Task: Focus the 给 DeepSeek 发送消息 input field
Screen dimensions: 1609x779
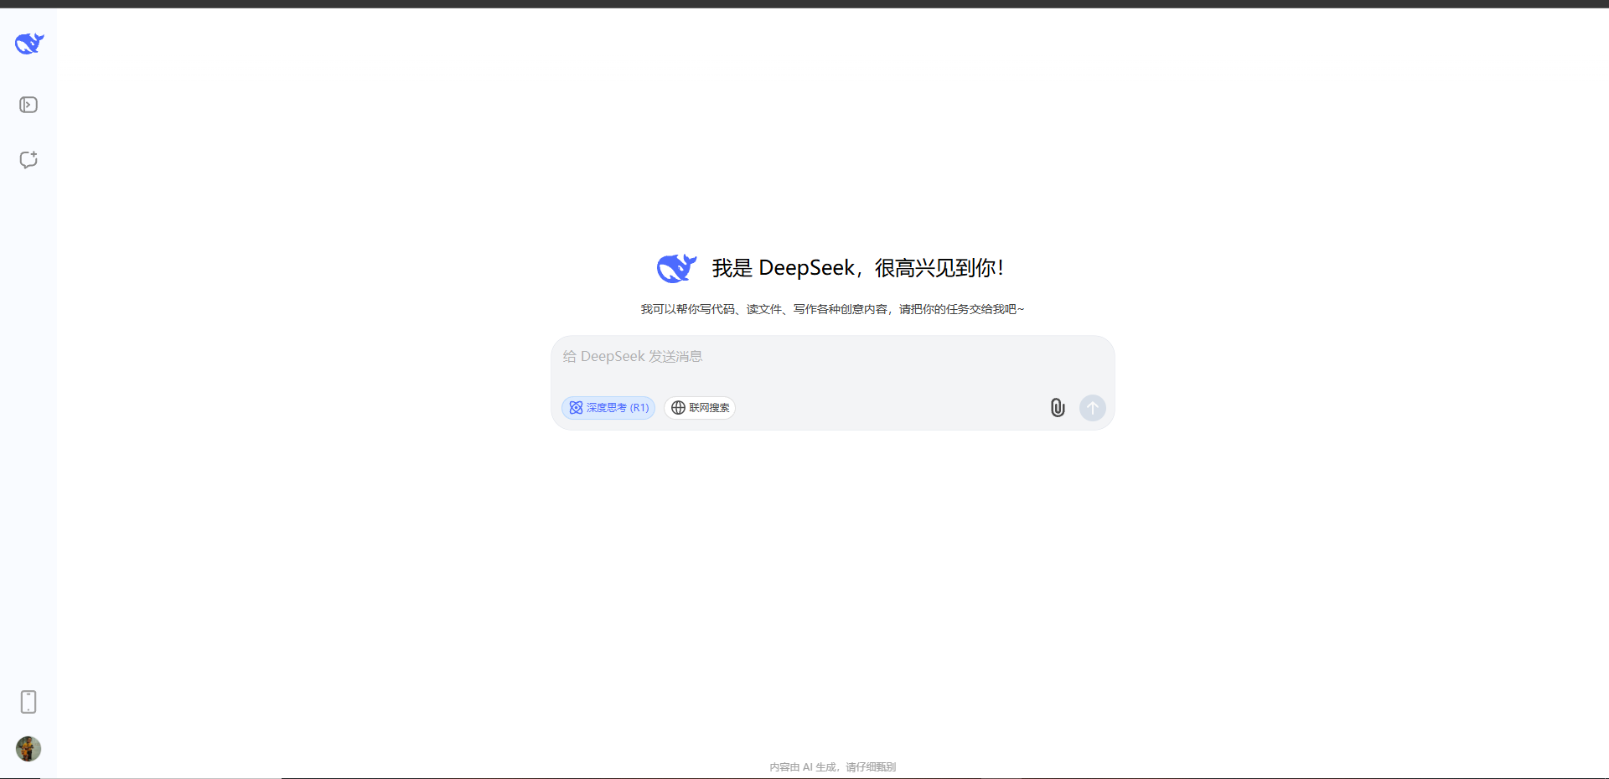Action: (x=832, y=357)
